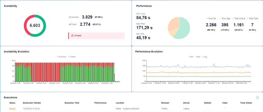
Task: Click the Success count 3.829
Action: coord(87,17)
